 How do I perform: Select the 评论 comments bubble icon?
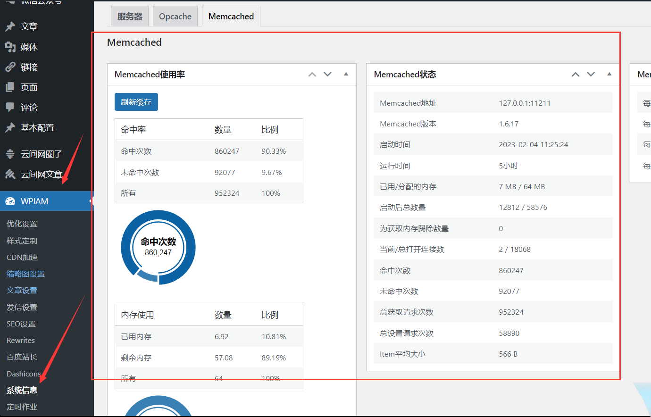pyautogui.click(x=10, y=107)
